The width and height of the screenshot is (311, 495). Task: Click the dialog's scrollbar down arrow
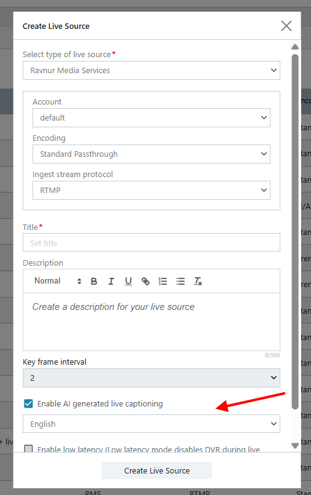click(x=295, y=446)
